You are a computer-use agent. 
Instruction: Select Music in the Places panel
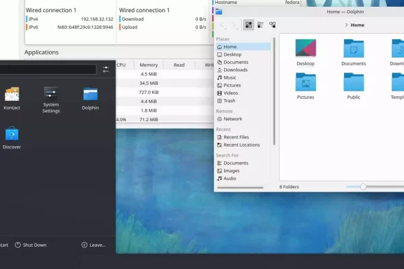click(x=242, y=77)
